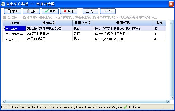
Task: Click the $eform('提交业务数据并执行流程') code cell
Action: pyautogui.click(x=123, y=28)
